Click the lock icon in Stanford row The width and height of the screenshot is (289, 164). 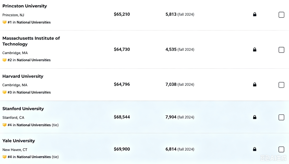[x=254, y=117]
